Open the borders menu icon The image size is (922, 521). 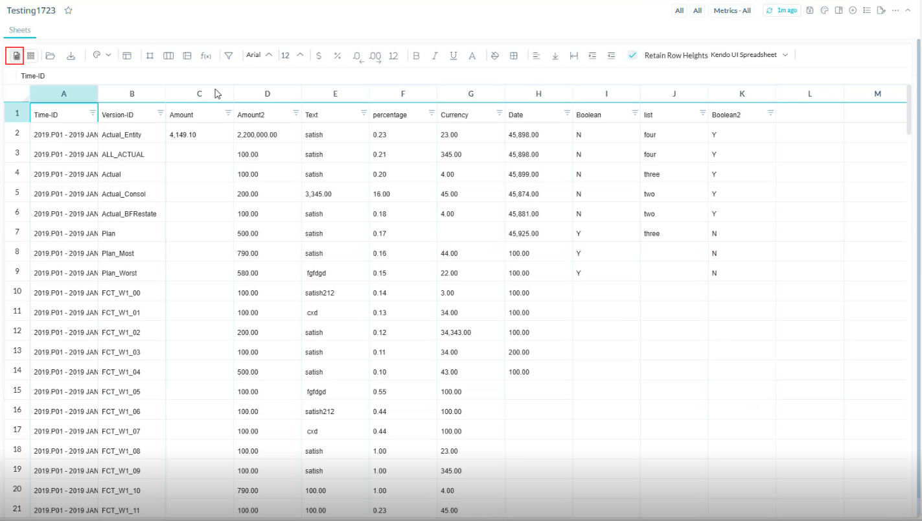point(514,55)
